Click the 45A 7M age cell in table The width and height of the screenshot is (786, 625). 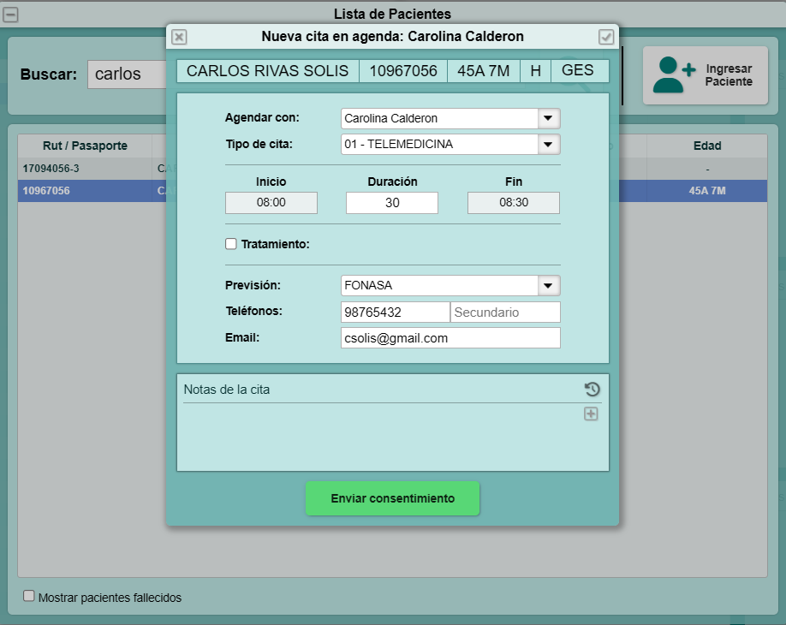click(x=706, y=191)
